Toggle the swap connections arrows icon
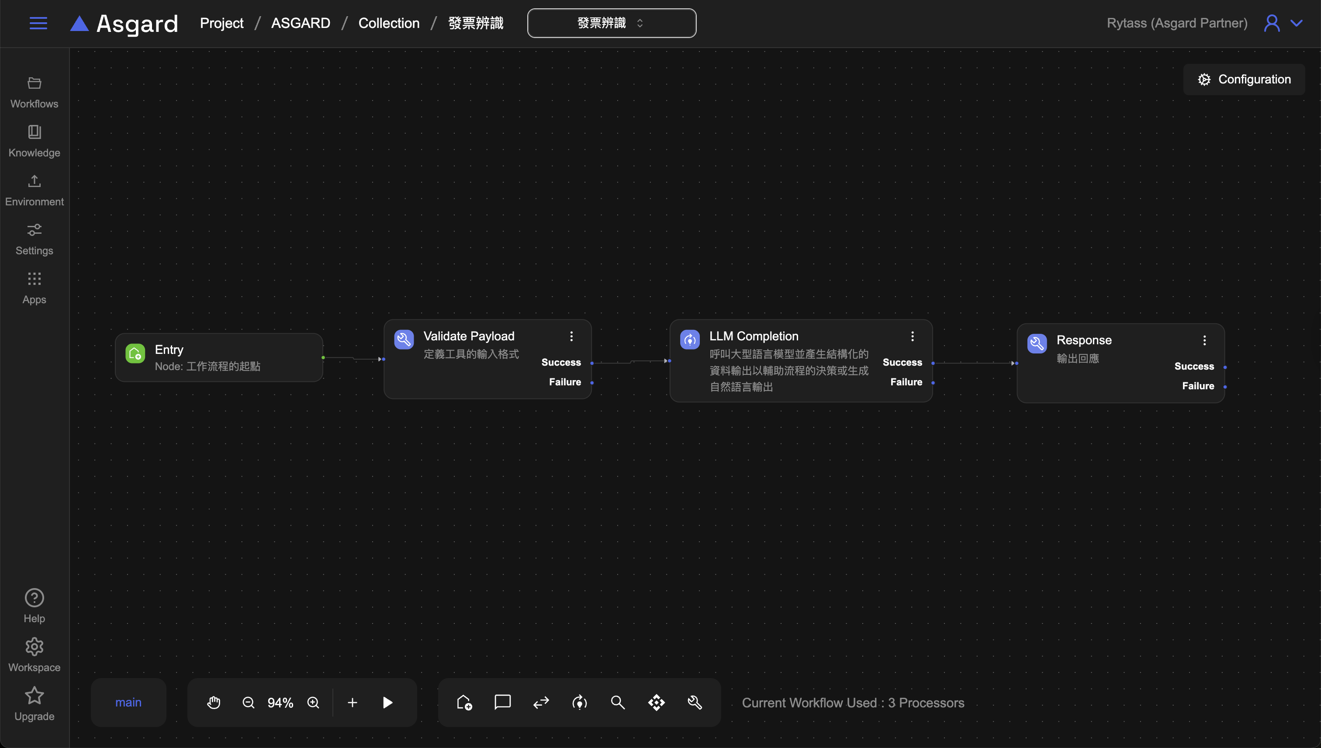The image size is (1321, 748). 541,702
